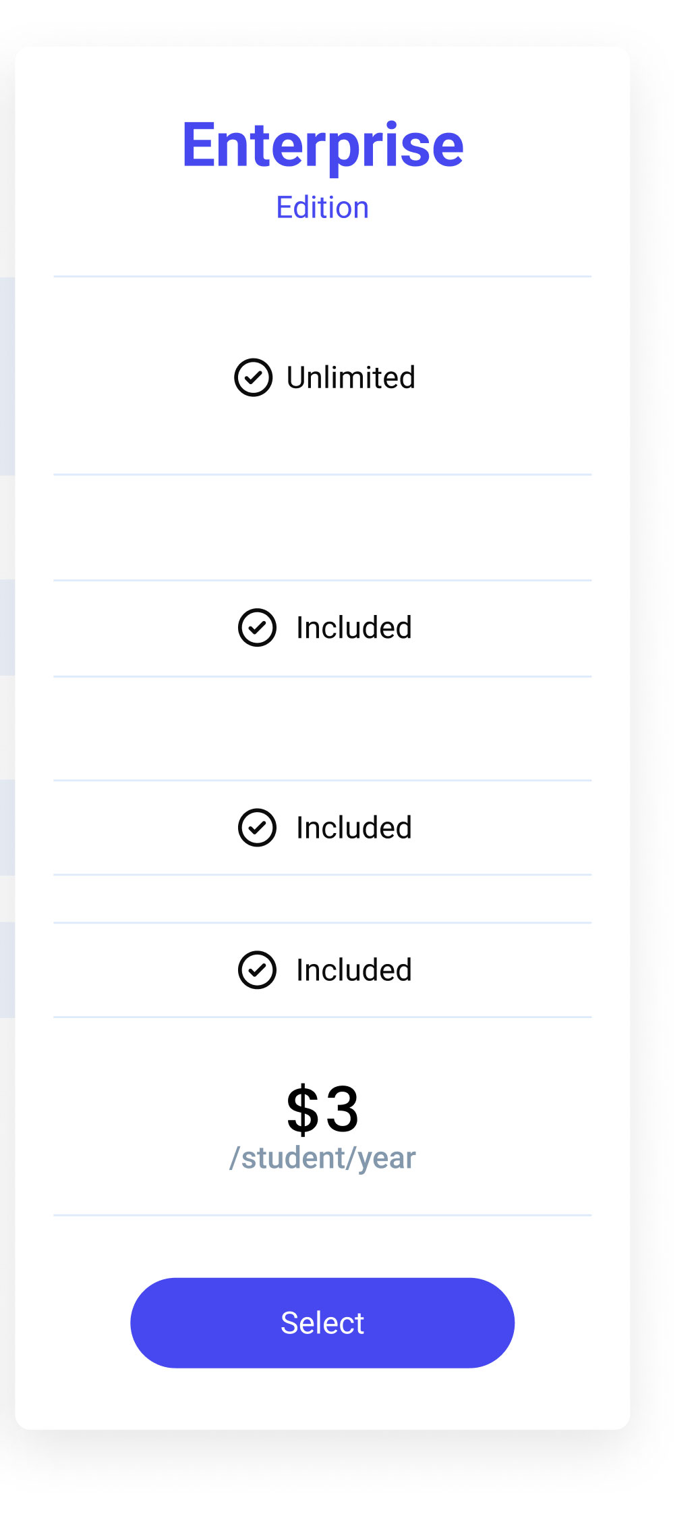Click the checkmark icon beside Unlimited
696x1523 pixels.
point(253,377)
